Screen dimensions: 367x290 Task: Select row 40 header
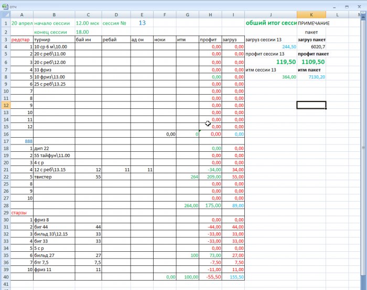[6, 277]
